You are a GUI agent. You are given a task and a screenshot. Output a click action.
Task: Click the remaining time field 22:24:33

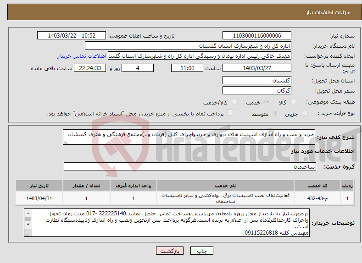[x=90, y=68]
